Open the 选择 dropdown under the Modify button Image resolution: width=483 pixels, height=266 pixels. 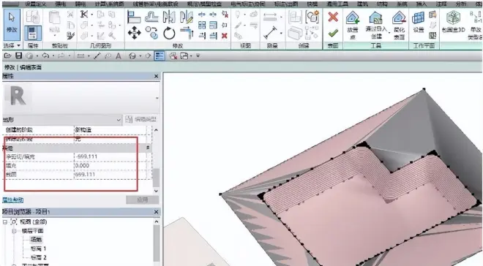pyautogui.click(x=12, y=45)
